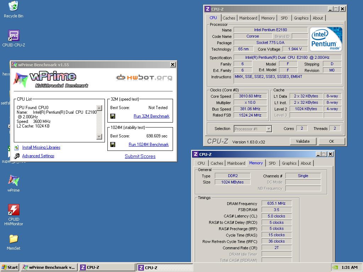
Task: Click the Validate button in CPU-Z
Action: click(303, 141)
